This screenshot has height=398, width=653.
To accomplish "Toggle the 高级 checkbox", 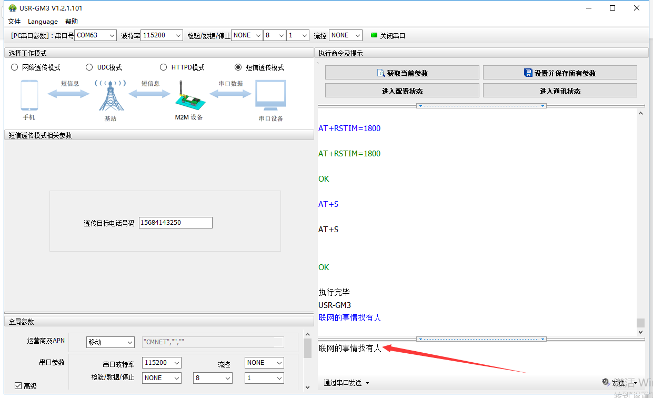I will [x=18, y=386].
